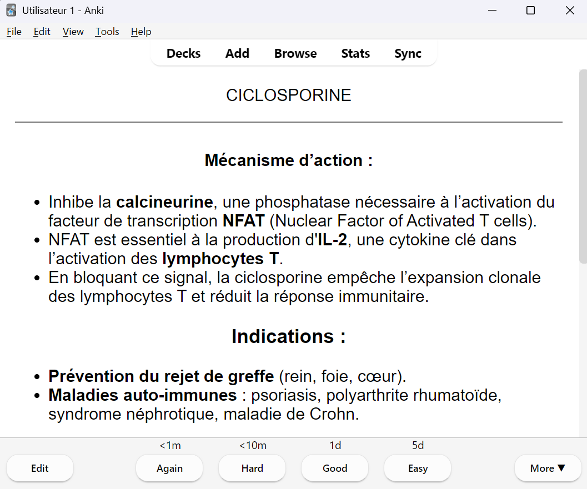This screenshot has height=489, width=587.
Task: Open the File menu
Action: [x=14, y=32]
